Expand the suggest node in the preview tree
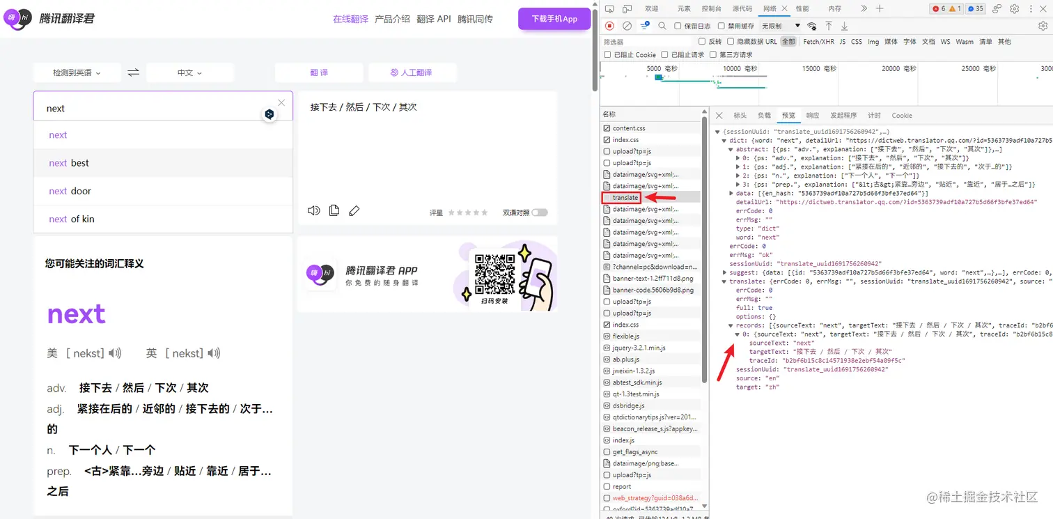Viewport: 1053px width, 519px height. [x=725, y=273]
